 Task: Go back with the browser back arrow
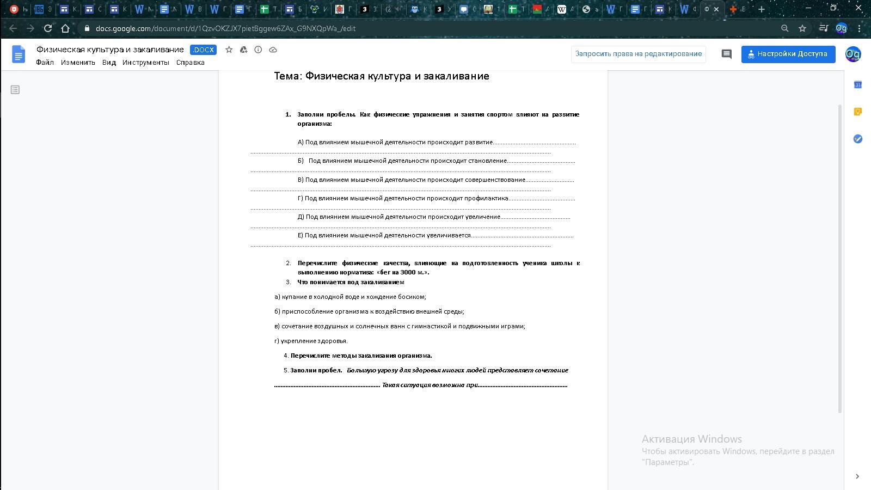point(13,28)
